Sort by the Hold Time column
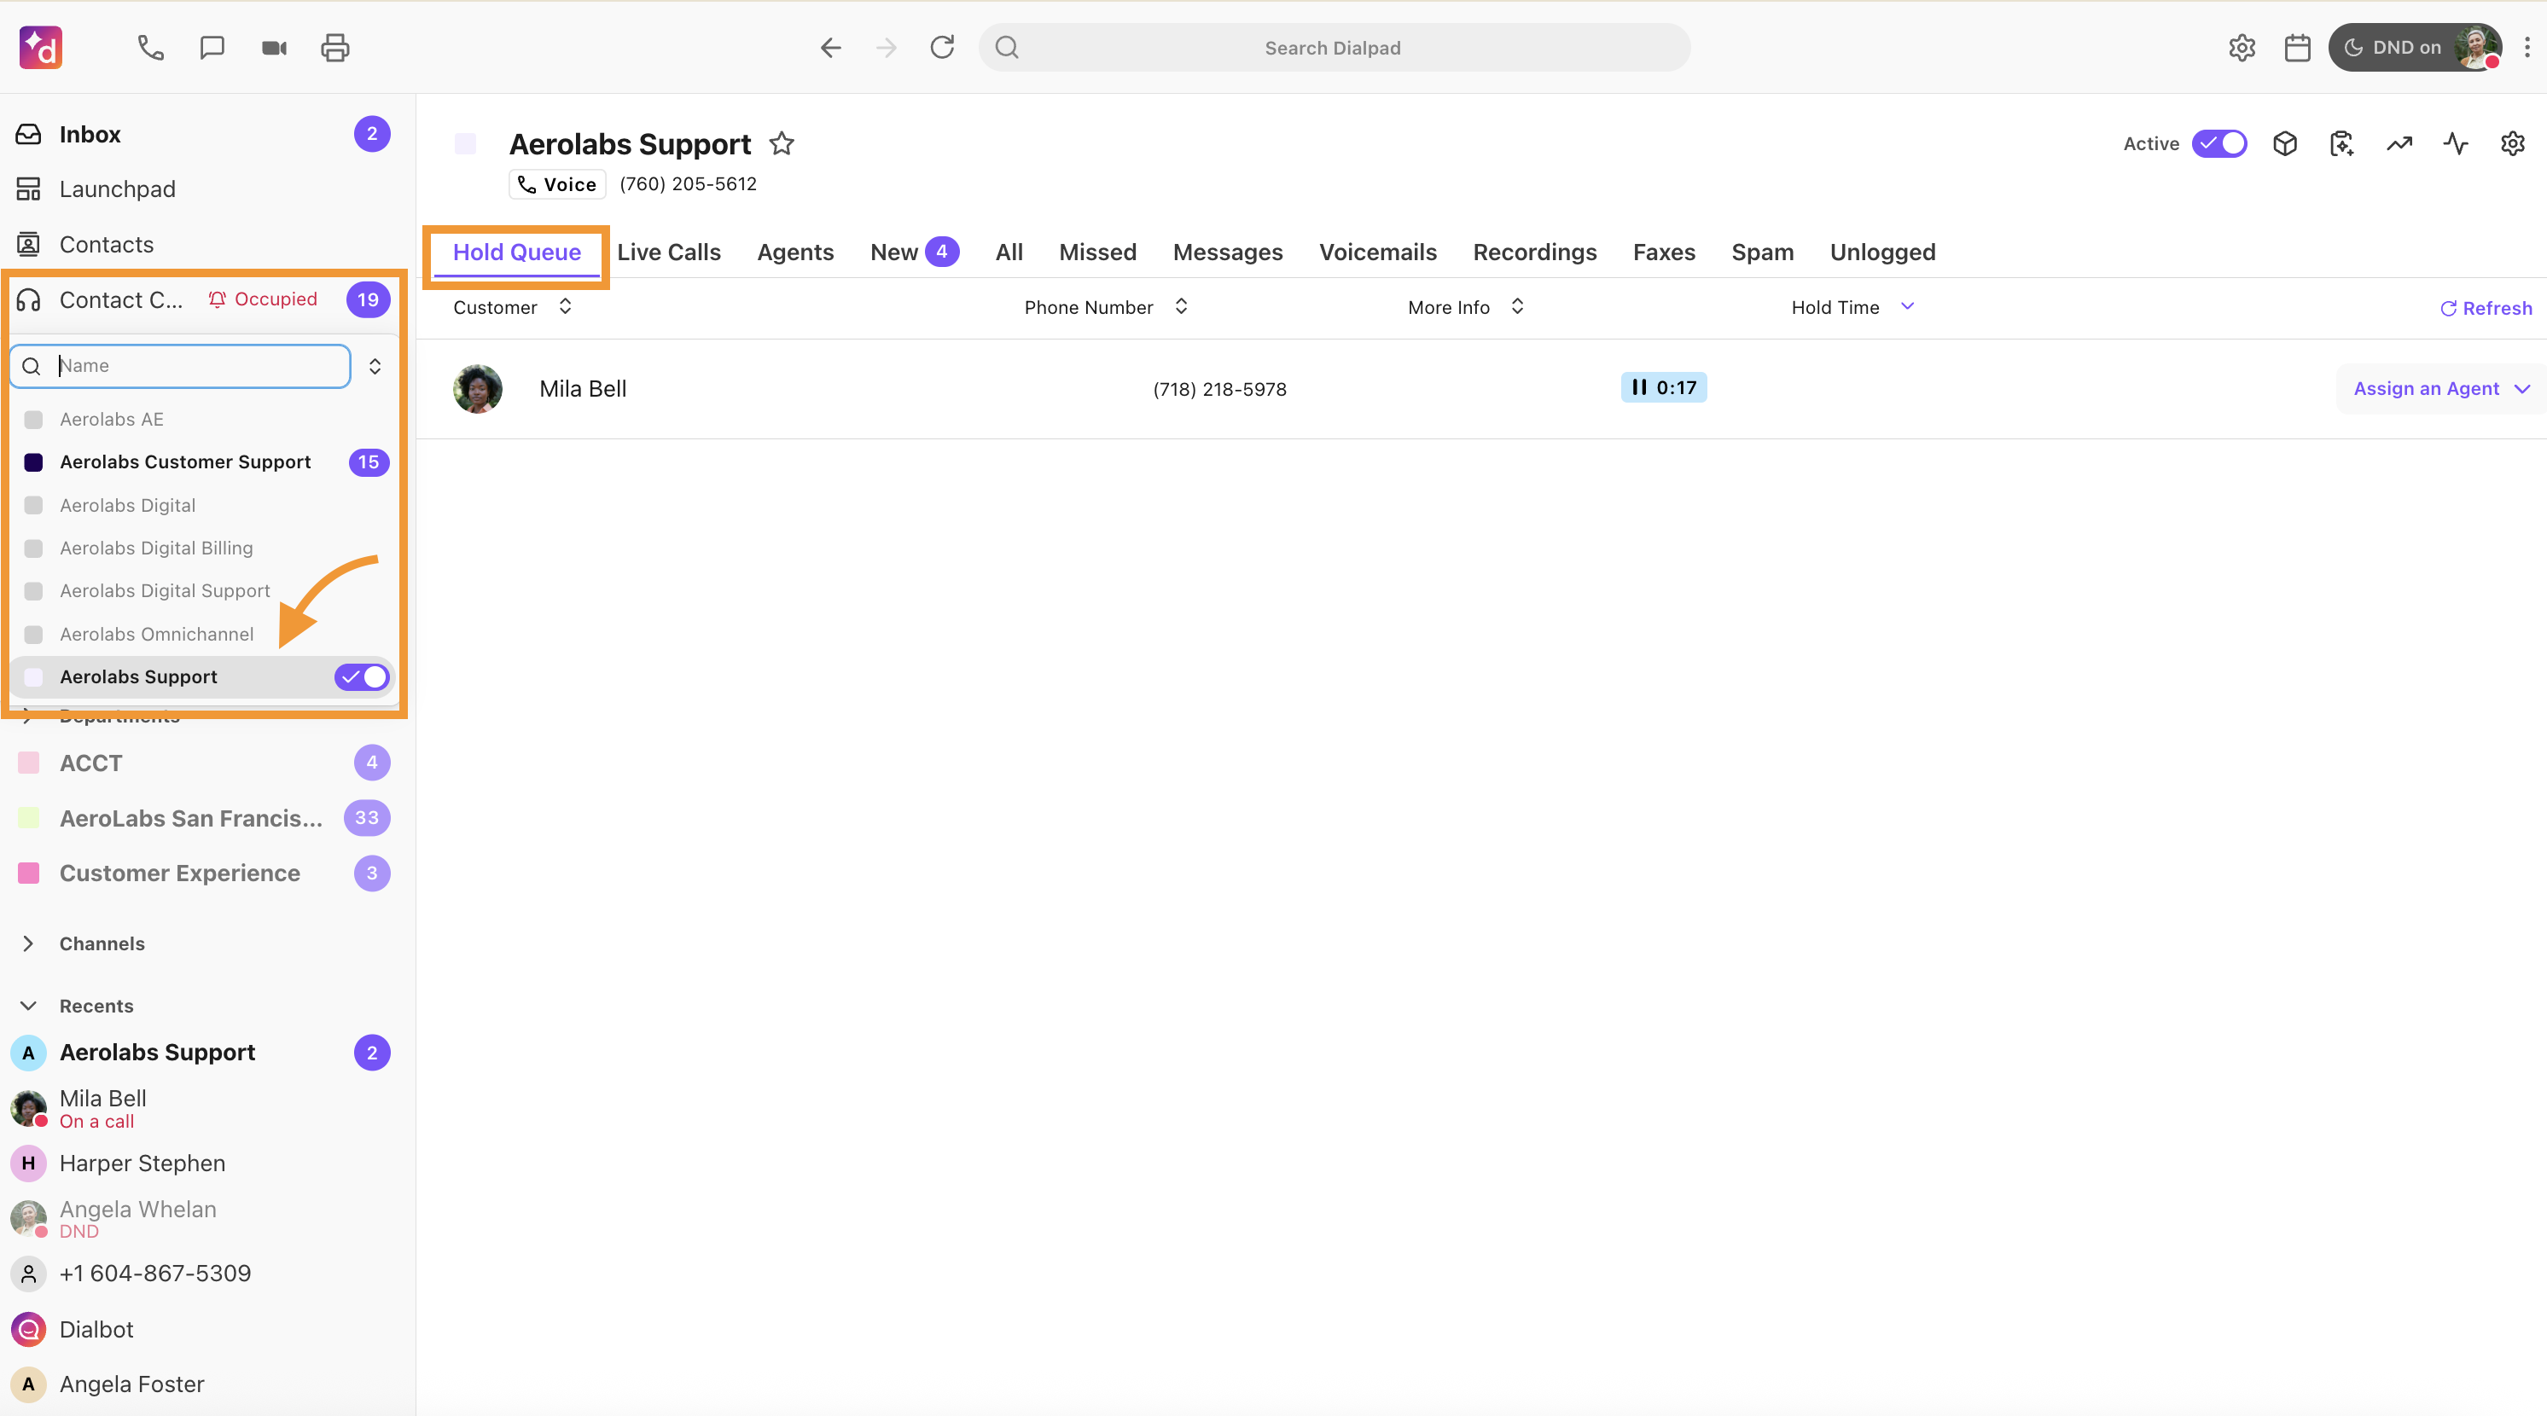 (1853, 307)
